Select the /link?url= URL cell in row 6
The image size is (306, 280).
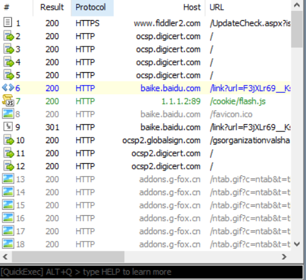click(x=250, y=88)
